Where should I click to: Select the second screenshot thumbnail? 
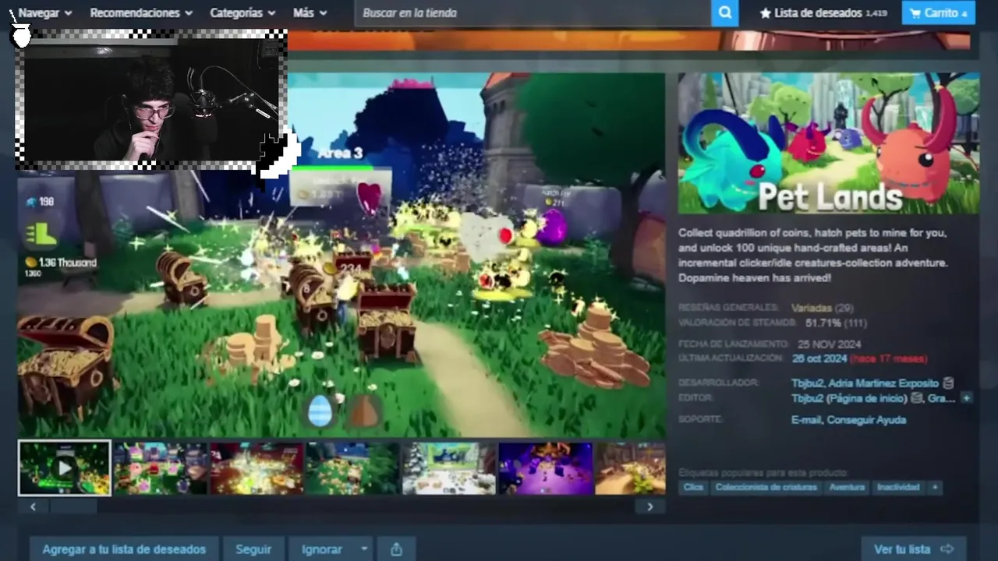point(161,468)
